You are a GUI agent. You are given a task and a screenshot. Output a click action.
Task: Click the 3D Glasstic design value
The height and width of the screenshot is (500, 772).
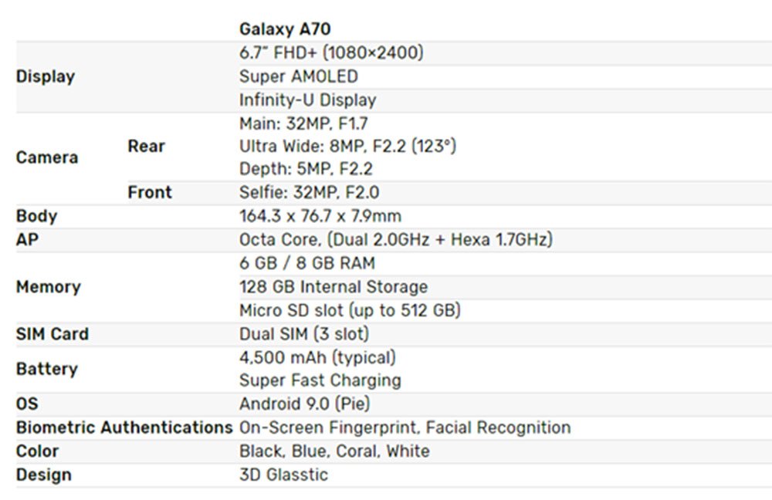(x=283, y=475)
